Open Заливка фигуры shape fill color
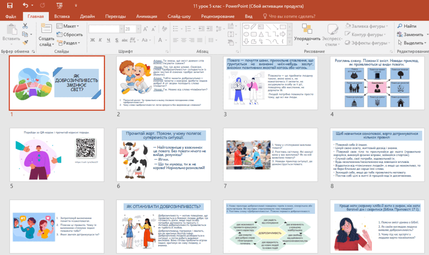The width and height of the screenshot is (429, 255). 366,26
